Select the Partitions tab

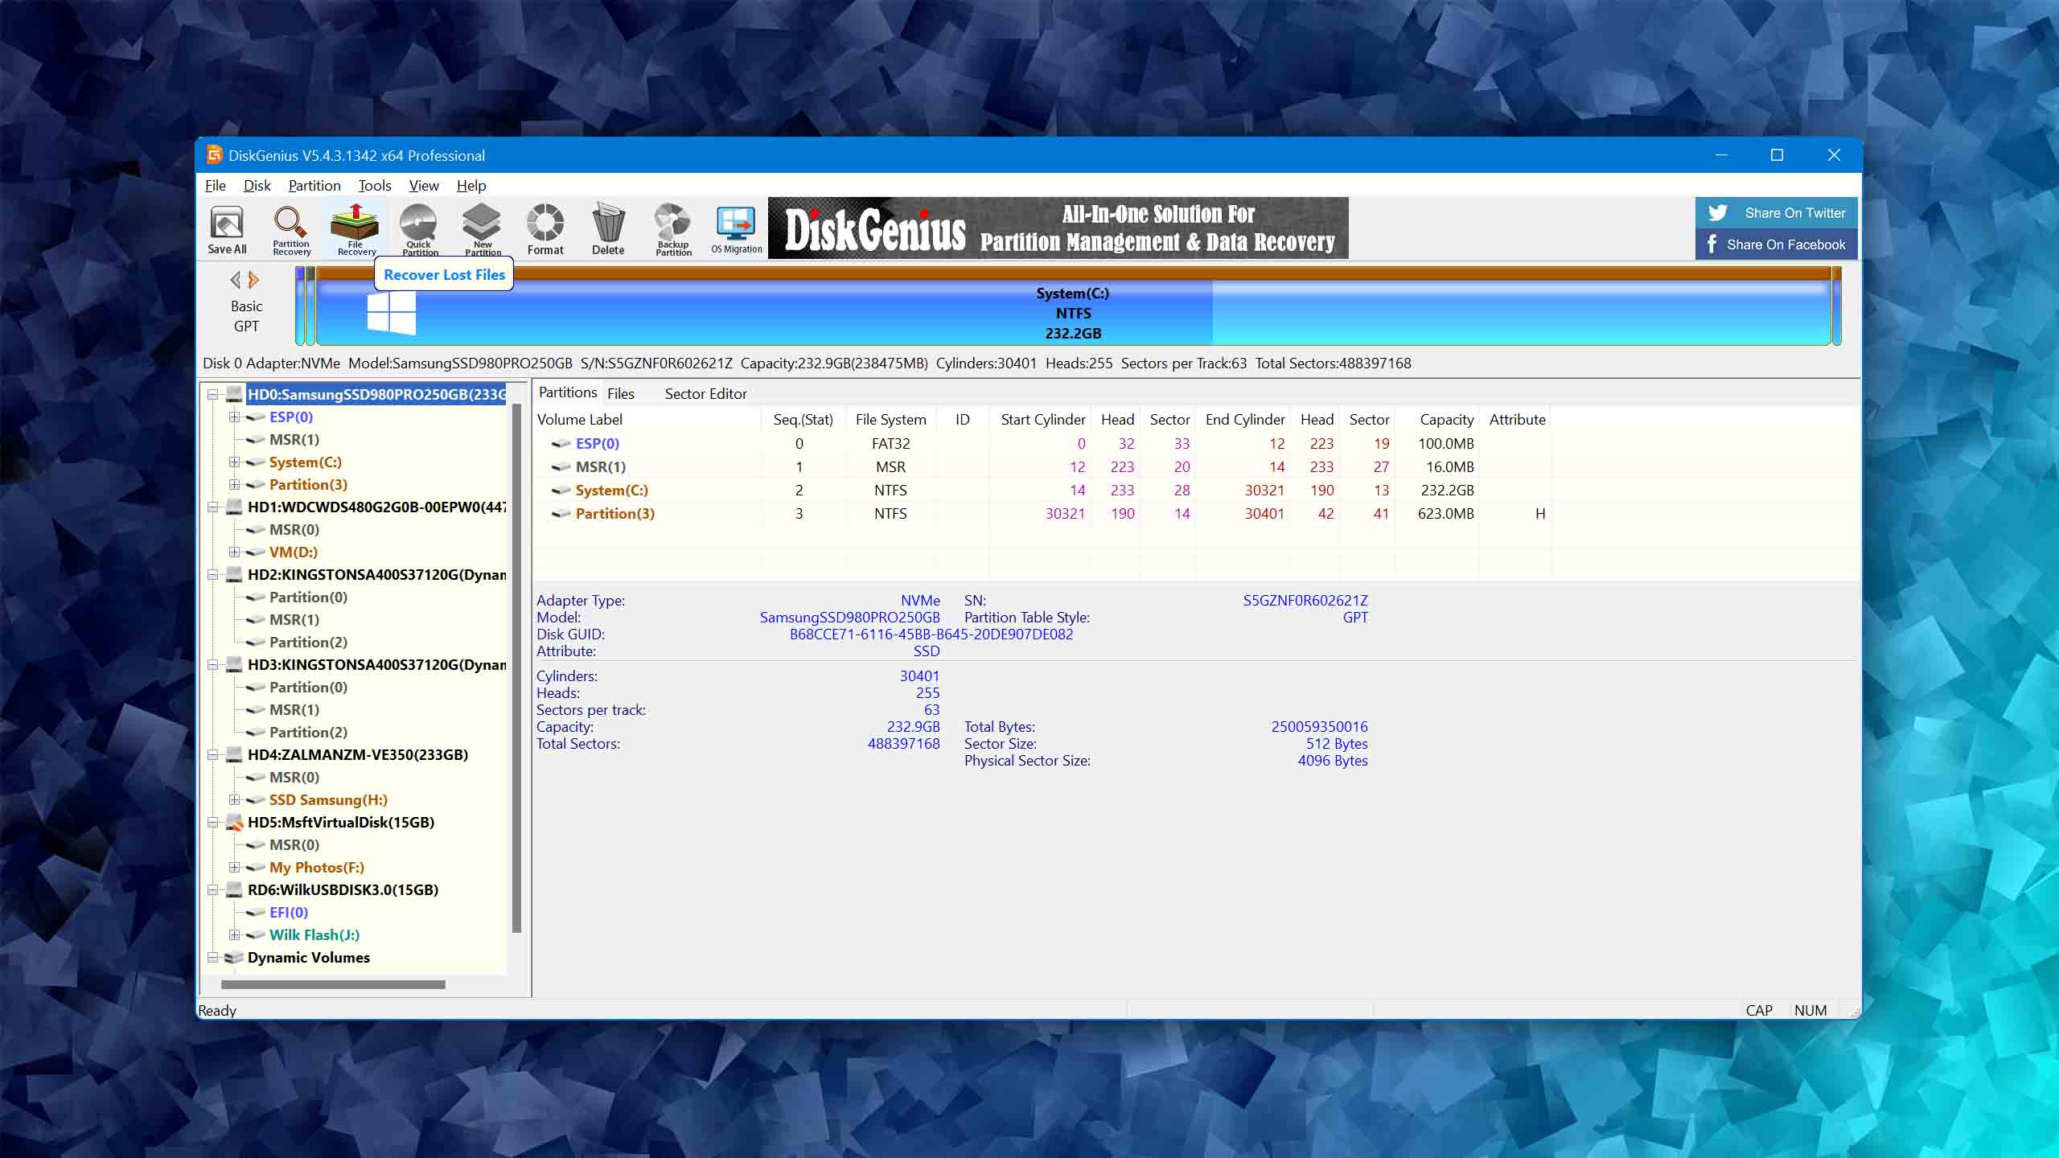click(x=568, y=392)
